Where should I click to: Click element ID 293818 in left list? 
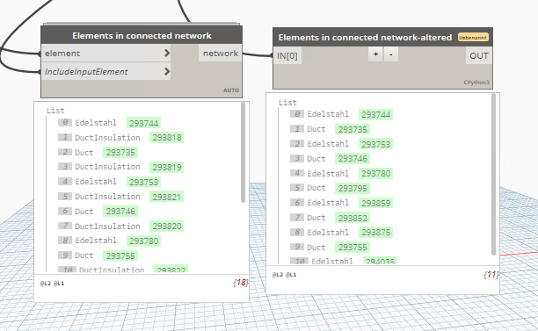167,138
